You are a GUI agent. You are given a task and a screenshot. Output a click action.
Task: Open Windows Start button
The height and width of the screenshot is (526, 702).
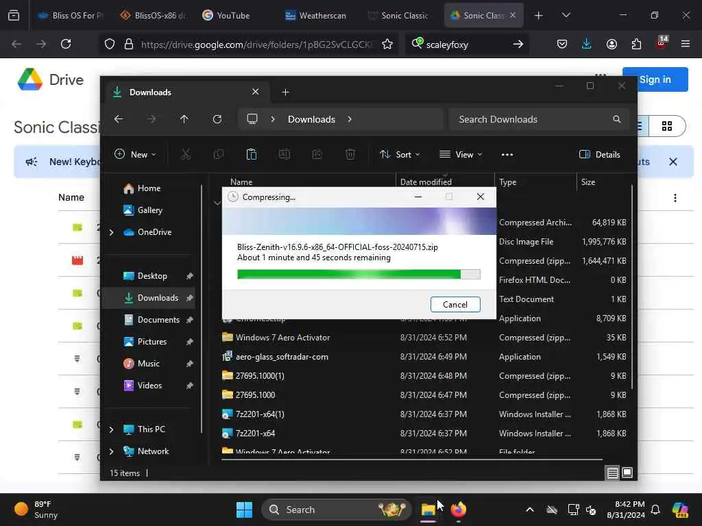tap(244, 510)
